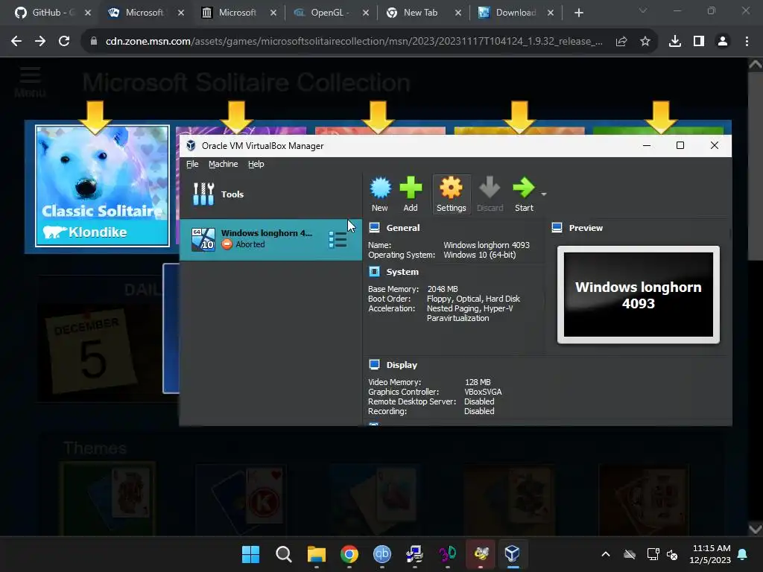
Task: Open VirtualBox from the taskbar
Action: (512, 554)
